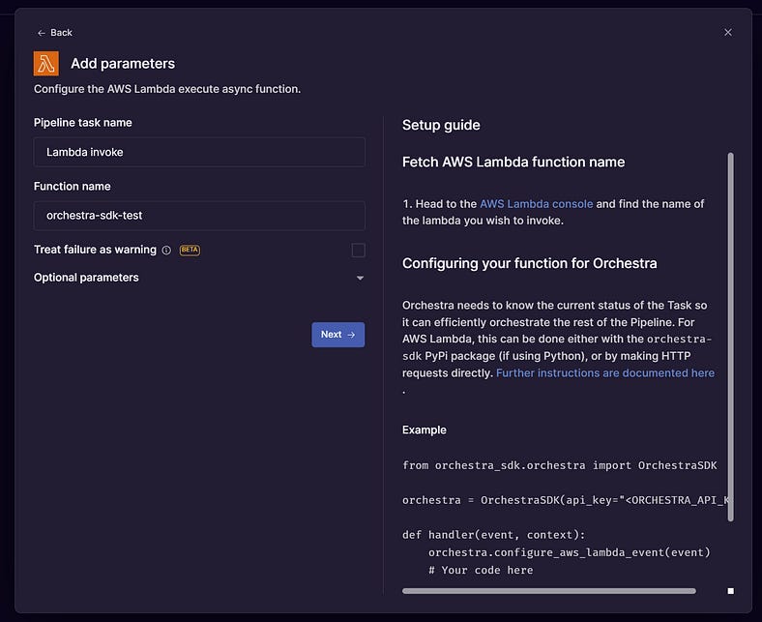Click the Example label above code
Screen dimensions: 762x622
point(424,429)
